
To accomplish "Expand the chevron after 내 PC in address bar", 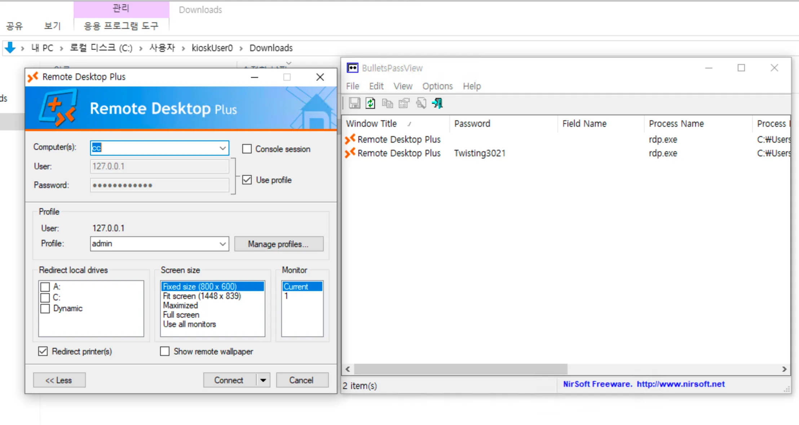I will pyautogui.click(x=61, y=48).
